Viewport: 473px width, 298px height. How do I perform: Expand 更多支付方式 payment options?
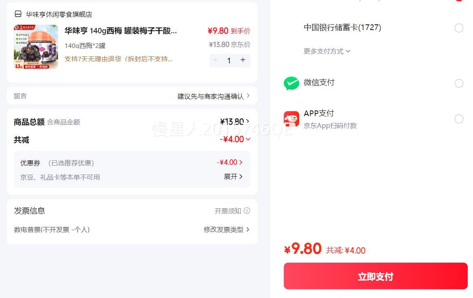click(327, 51)
